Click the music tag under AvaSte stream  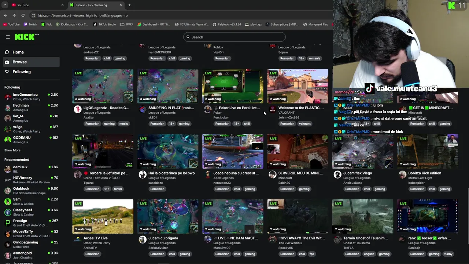(123, 124)
